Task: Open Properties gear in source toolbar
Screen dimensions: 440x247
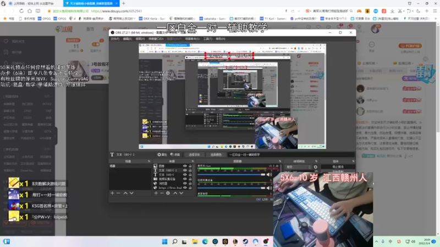Action: (x=162, y=155)
